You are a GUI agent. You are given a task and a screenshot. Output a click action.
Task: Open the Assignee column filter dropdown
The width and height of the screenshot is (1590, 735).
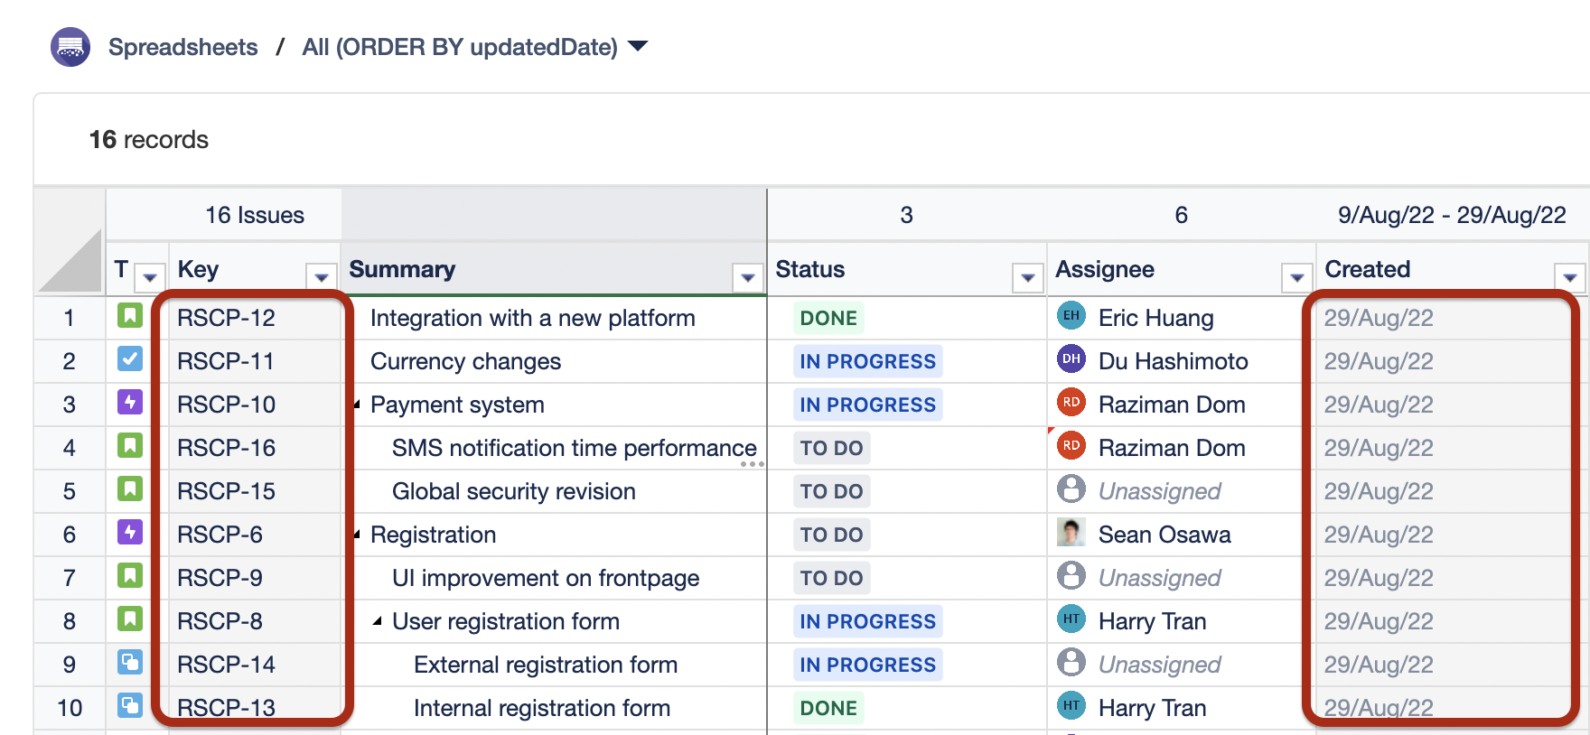pos(1296,278)
